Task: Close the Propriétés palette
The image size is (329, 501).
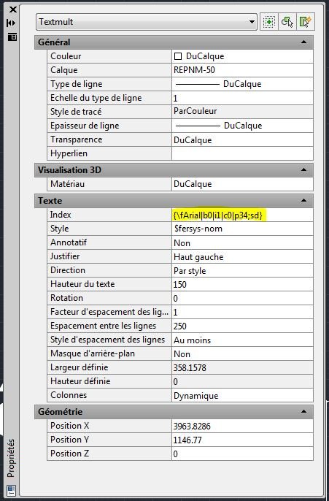Action: tap(12, 9)
